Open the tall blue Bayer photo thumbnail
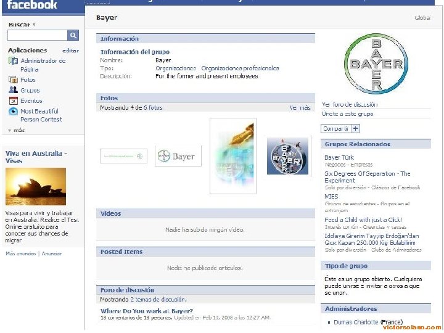The width and height of the screenshot is (444, 333). click(233, 156)
